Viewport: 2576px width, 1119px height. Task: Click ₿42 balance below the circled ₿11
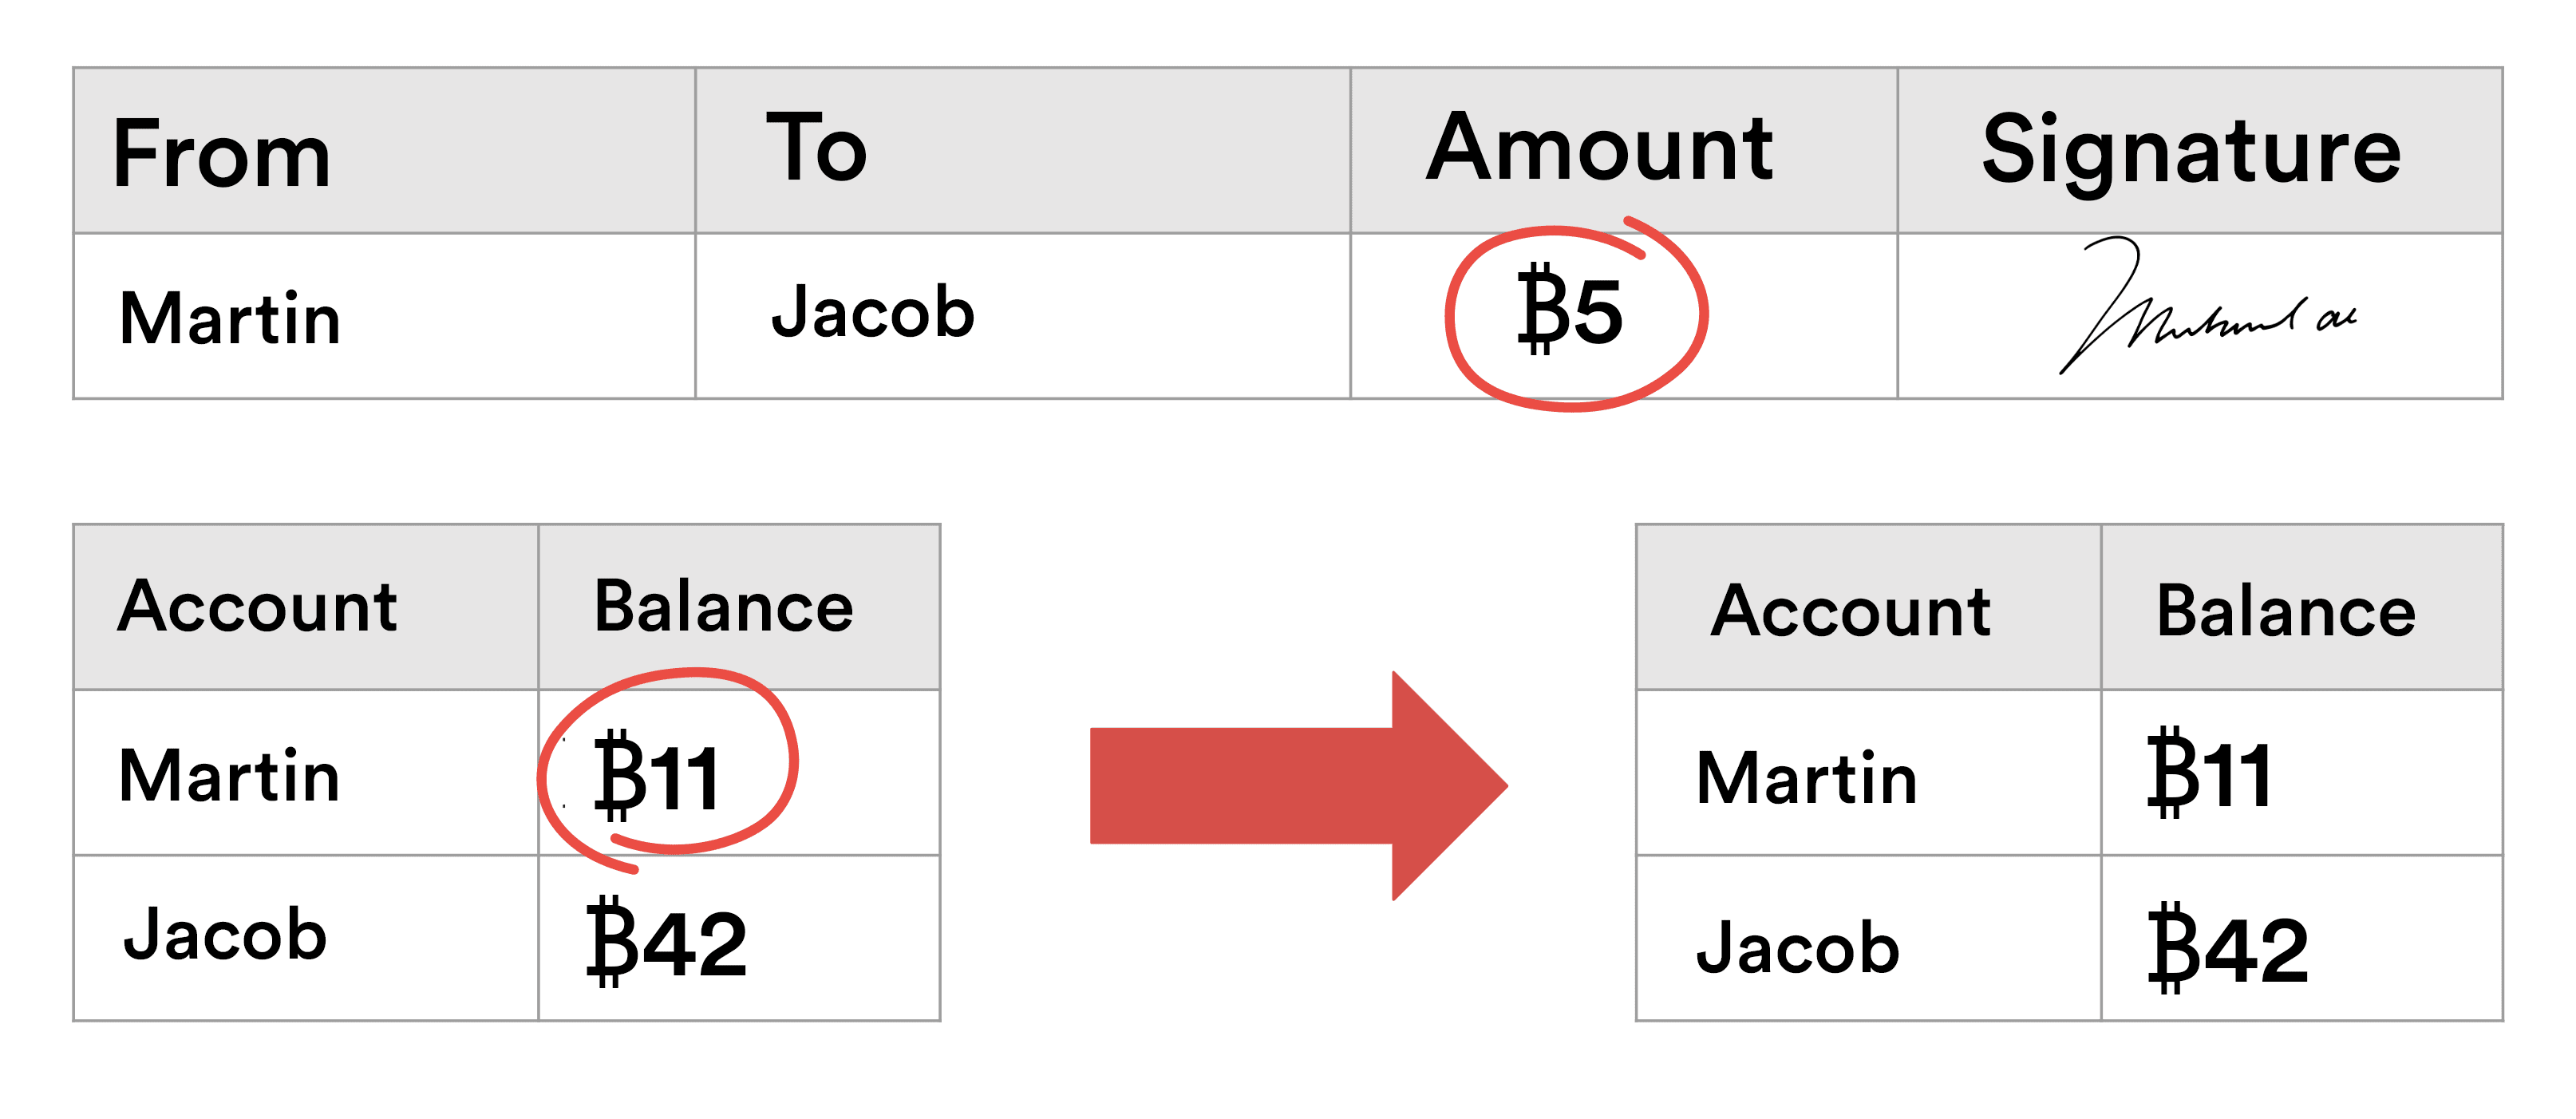666,942
